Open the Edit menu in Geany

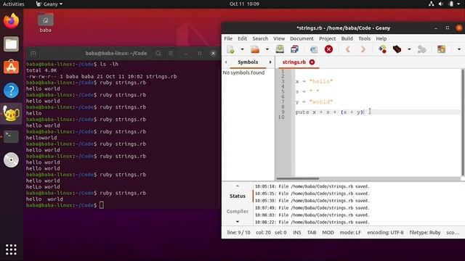pos(242,38)
